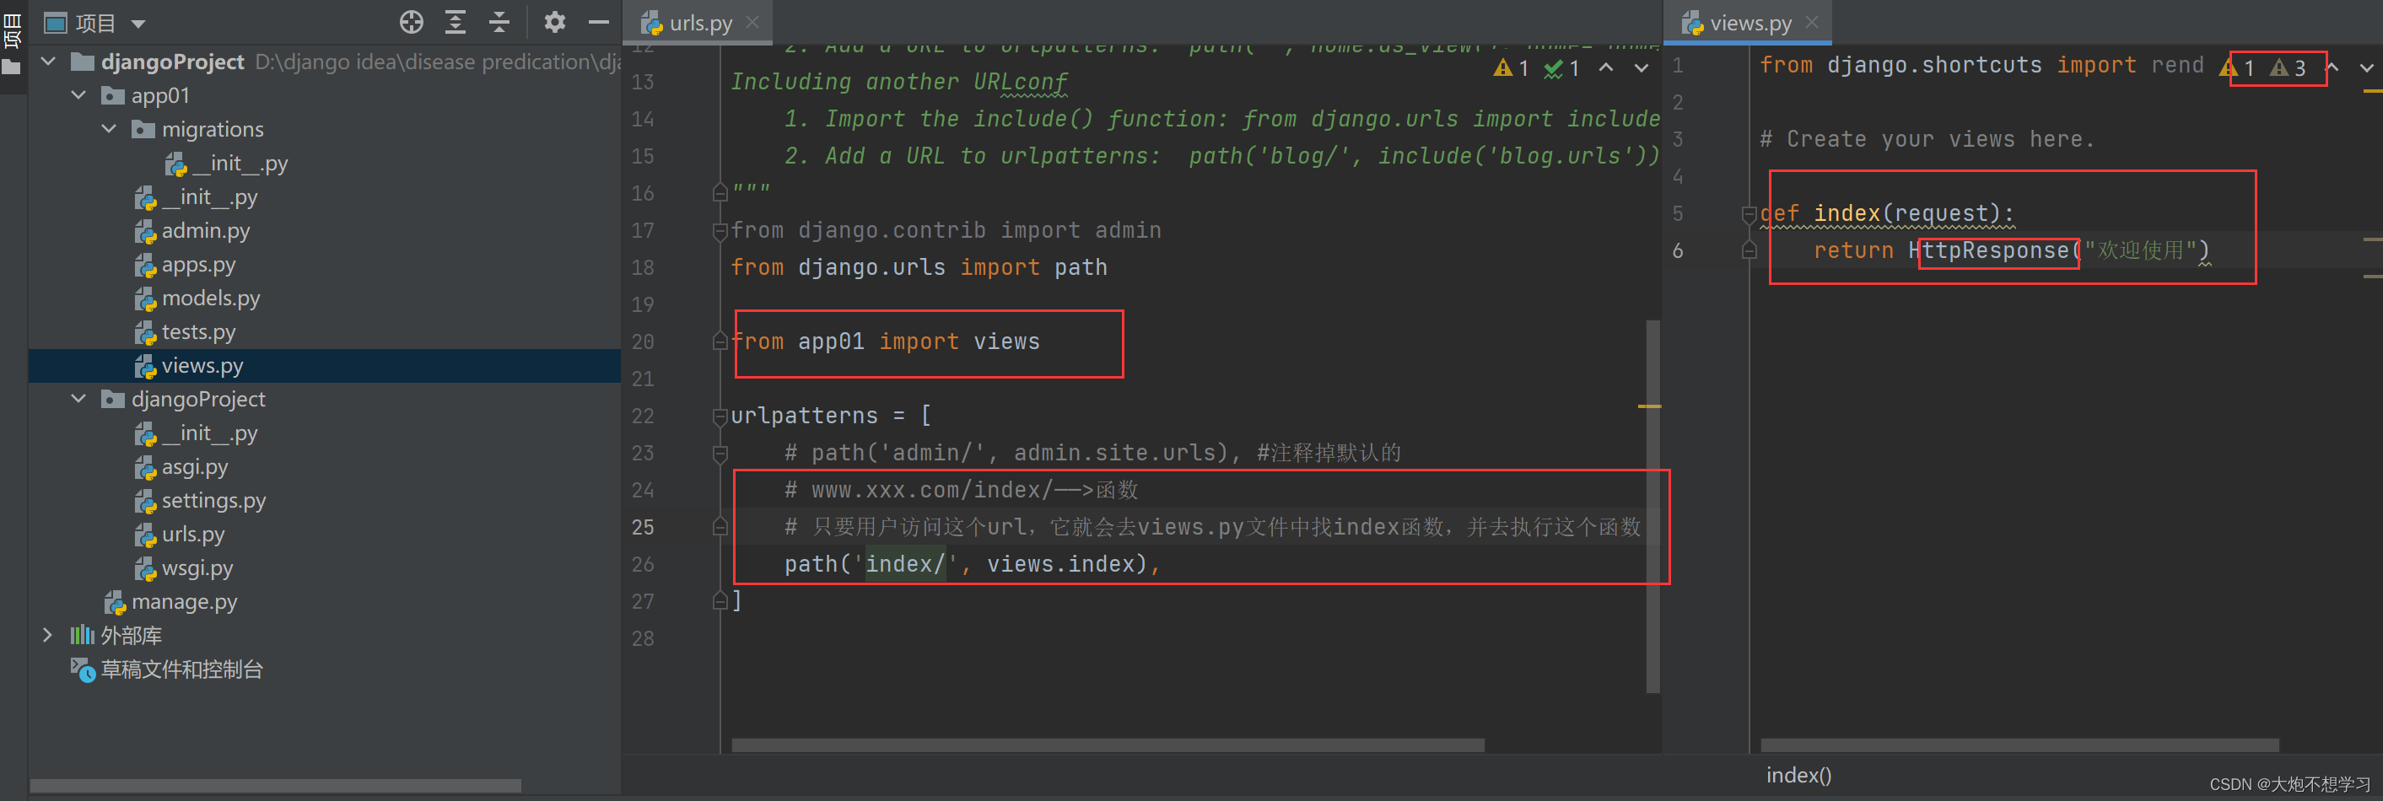The image size is (2383, 801).
Task: Click the project panel horizontal scrollbar
Action: 276,785
